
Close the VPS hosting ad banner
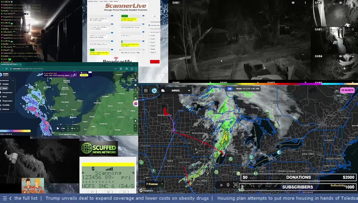[91, 72]
